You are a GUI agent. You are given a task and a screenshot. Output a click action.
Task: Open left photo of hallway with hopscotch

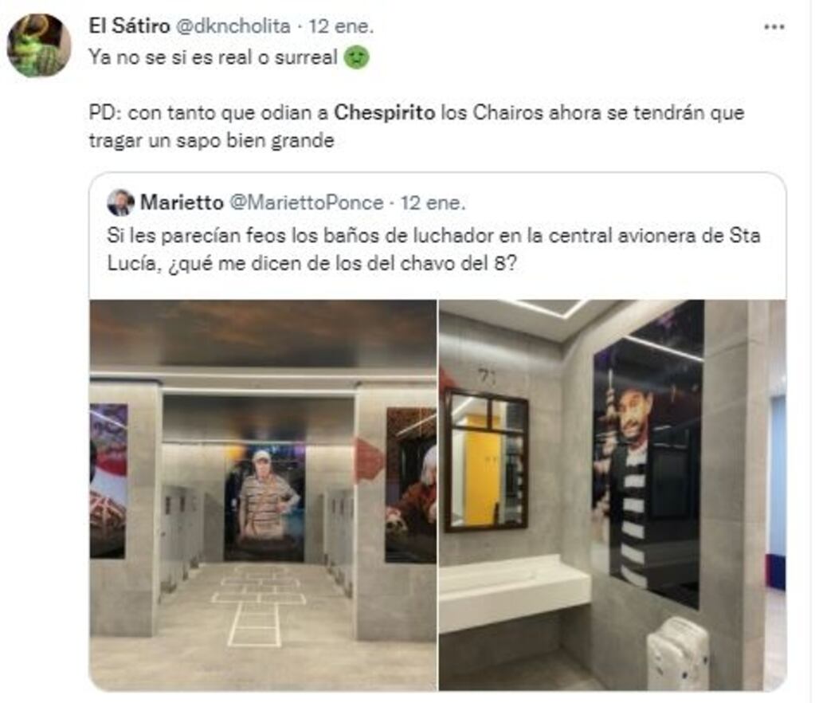pos(263,494)
